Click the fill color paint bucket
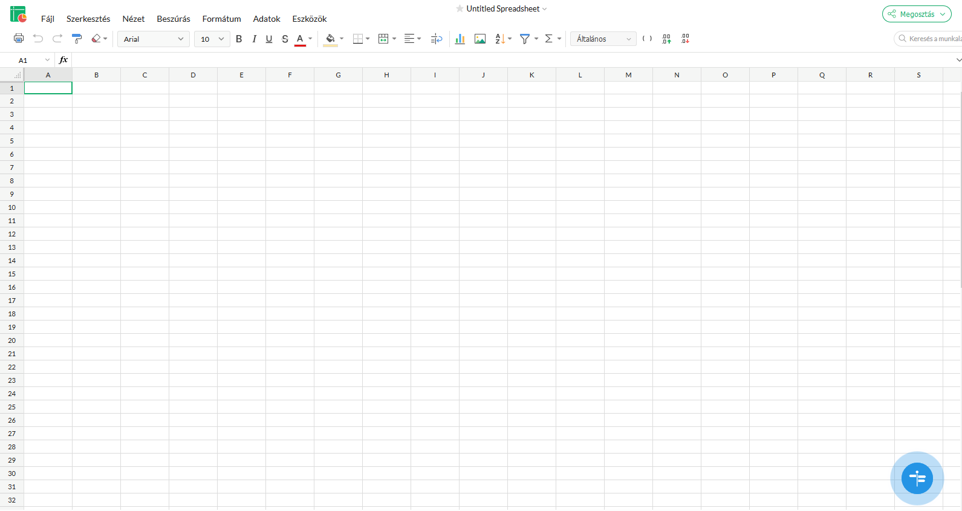Viewport: 962px width, 511px height. [330, 39]
